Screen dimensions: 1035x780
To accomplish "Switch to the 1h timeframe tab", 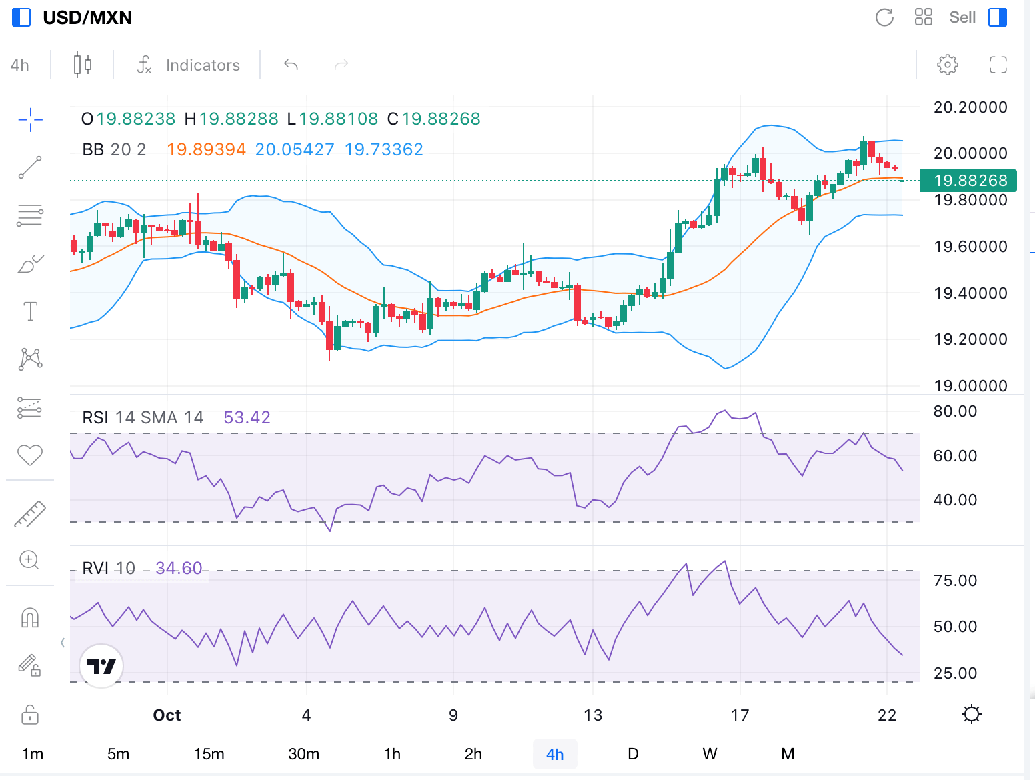I will pos(392,754).
